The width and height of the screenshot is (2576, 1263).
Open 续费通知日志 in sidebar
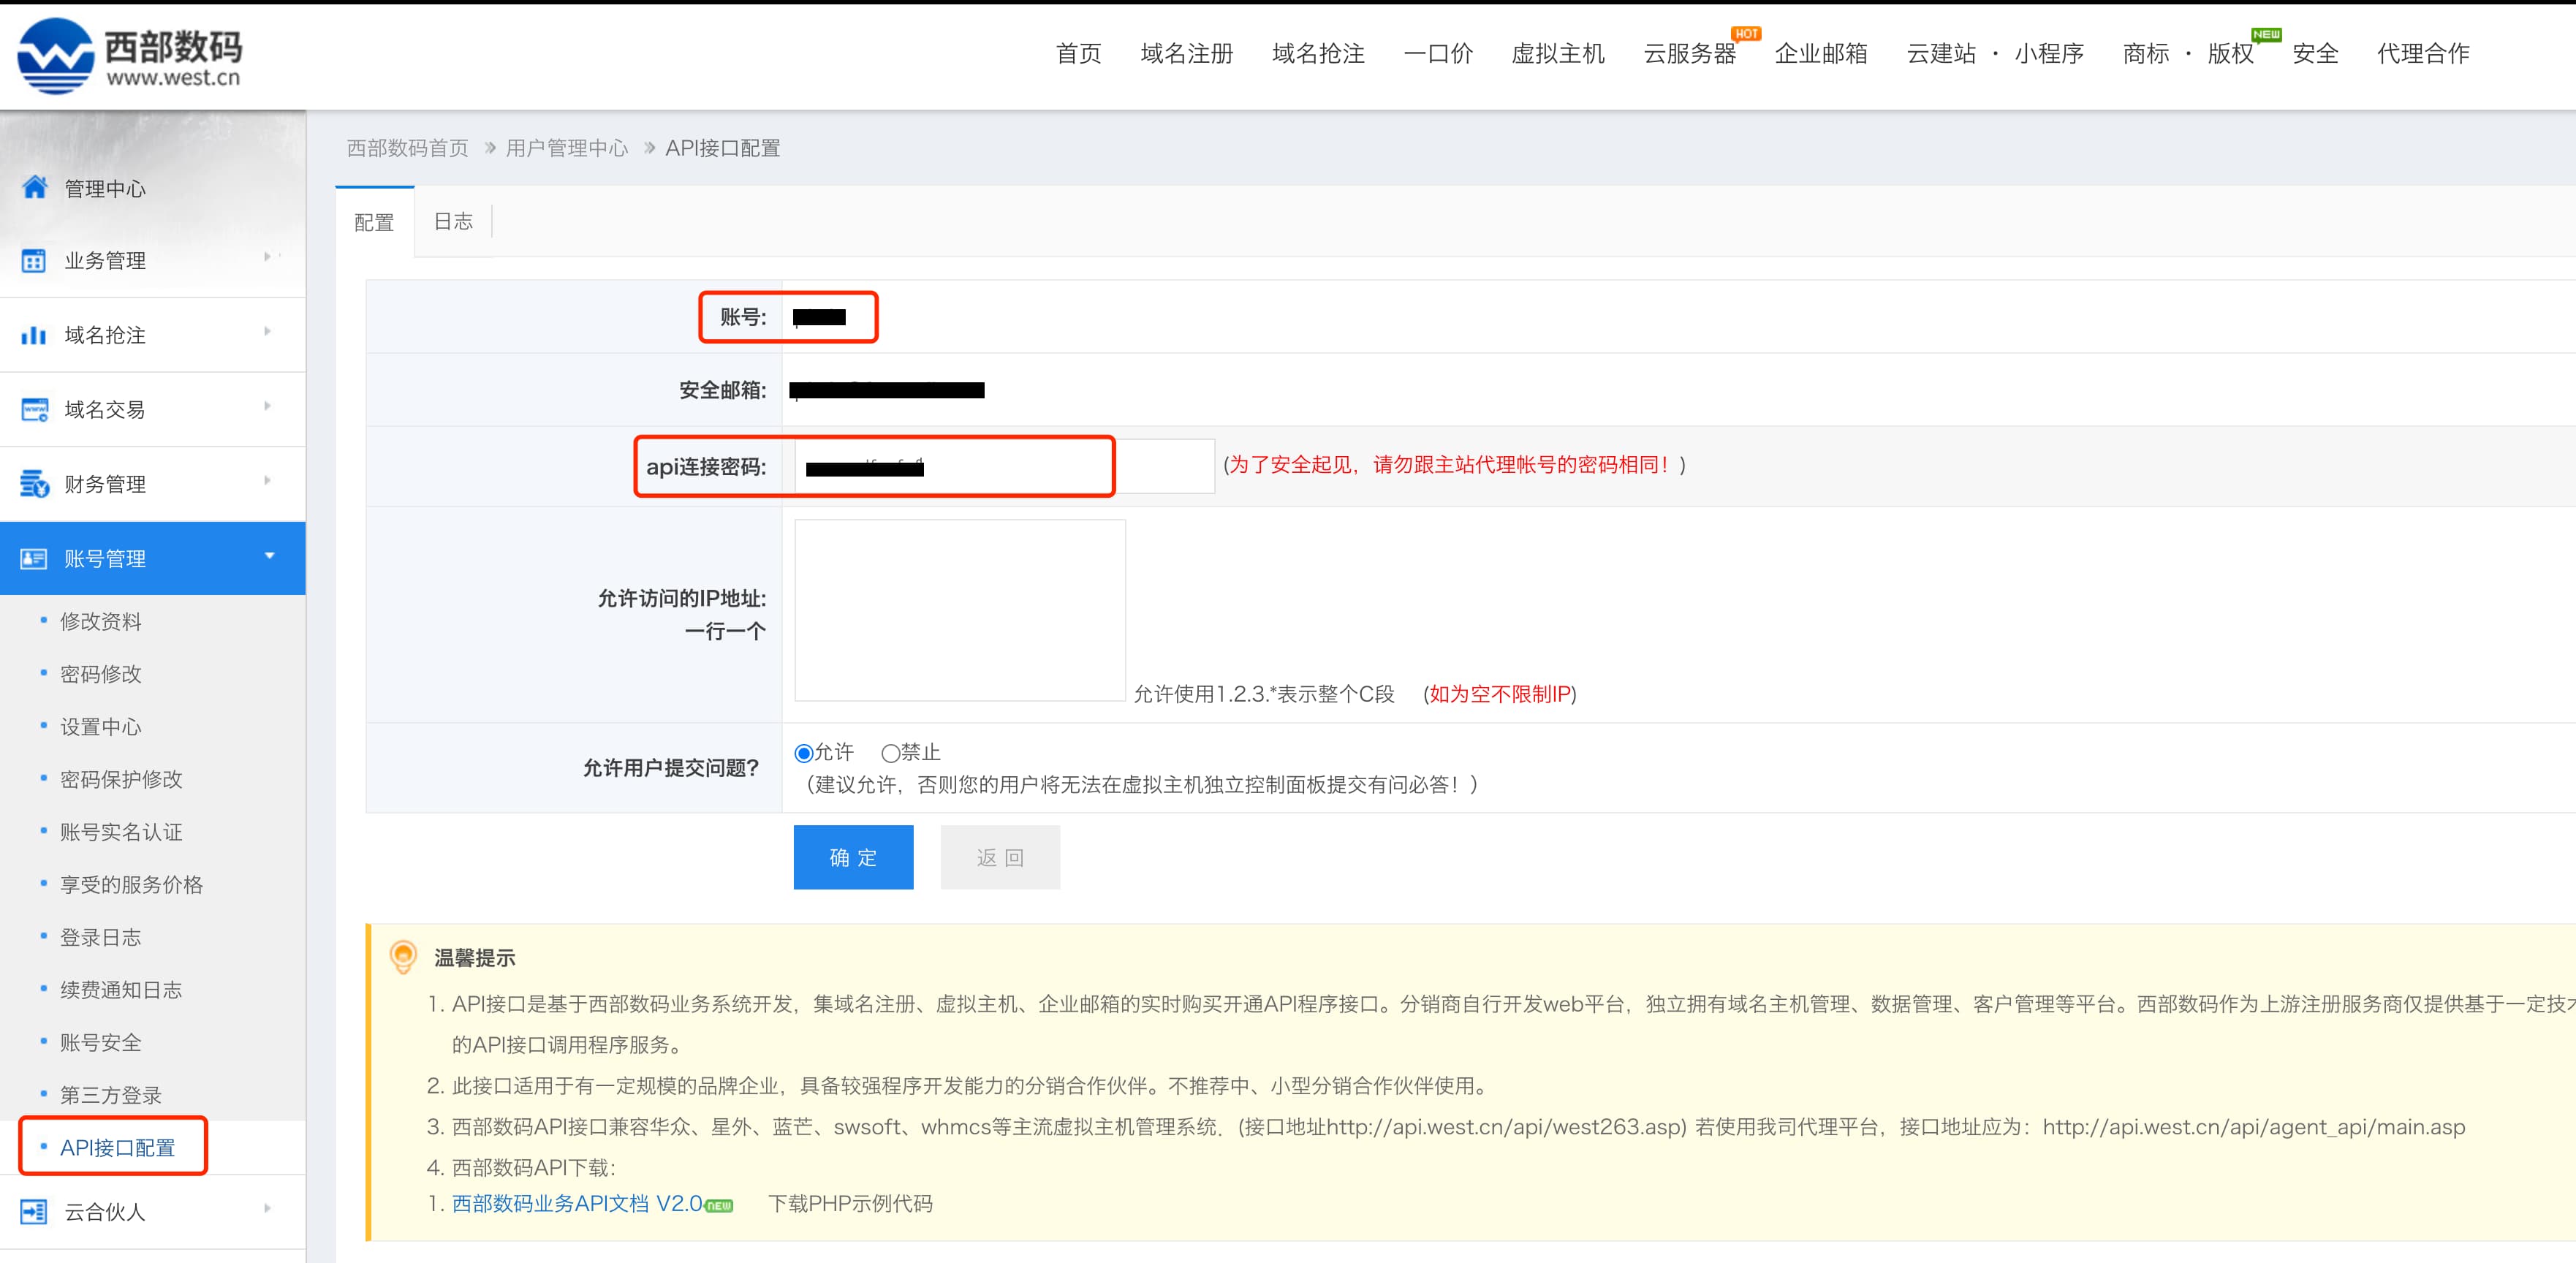(x=121, y=990)
